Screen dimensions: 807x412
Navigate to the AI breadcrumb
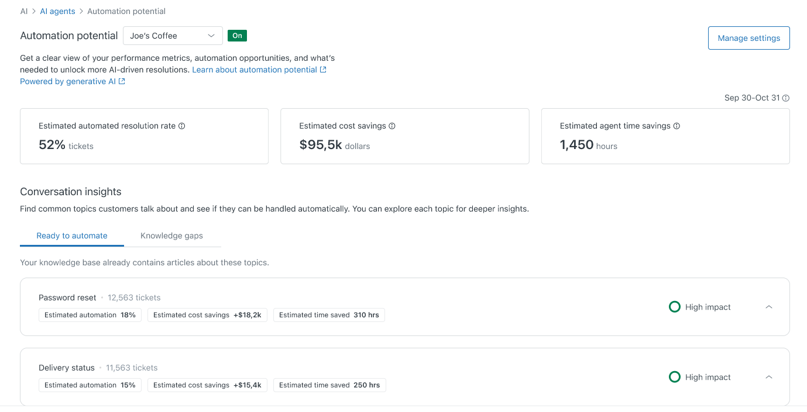(x=24, y=11)
